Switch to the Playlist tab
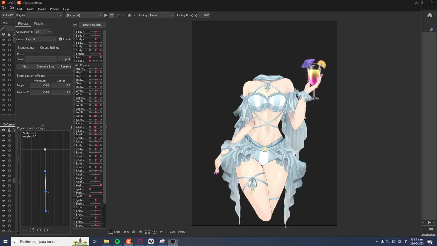 [x=39, y=23]
